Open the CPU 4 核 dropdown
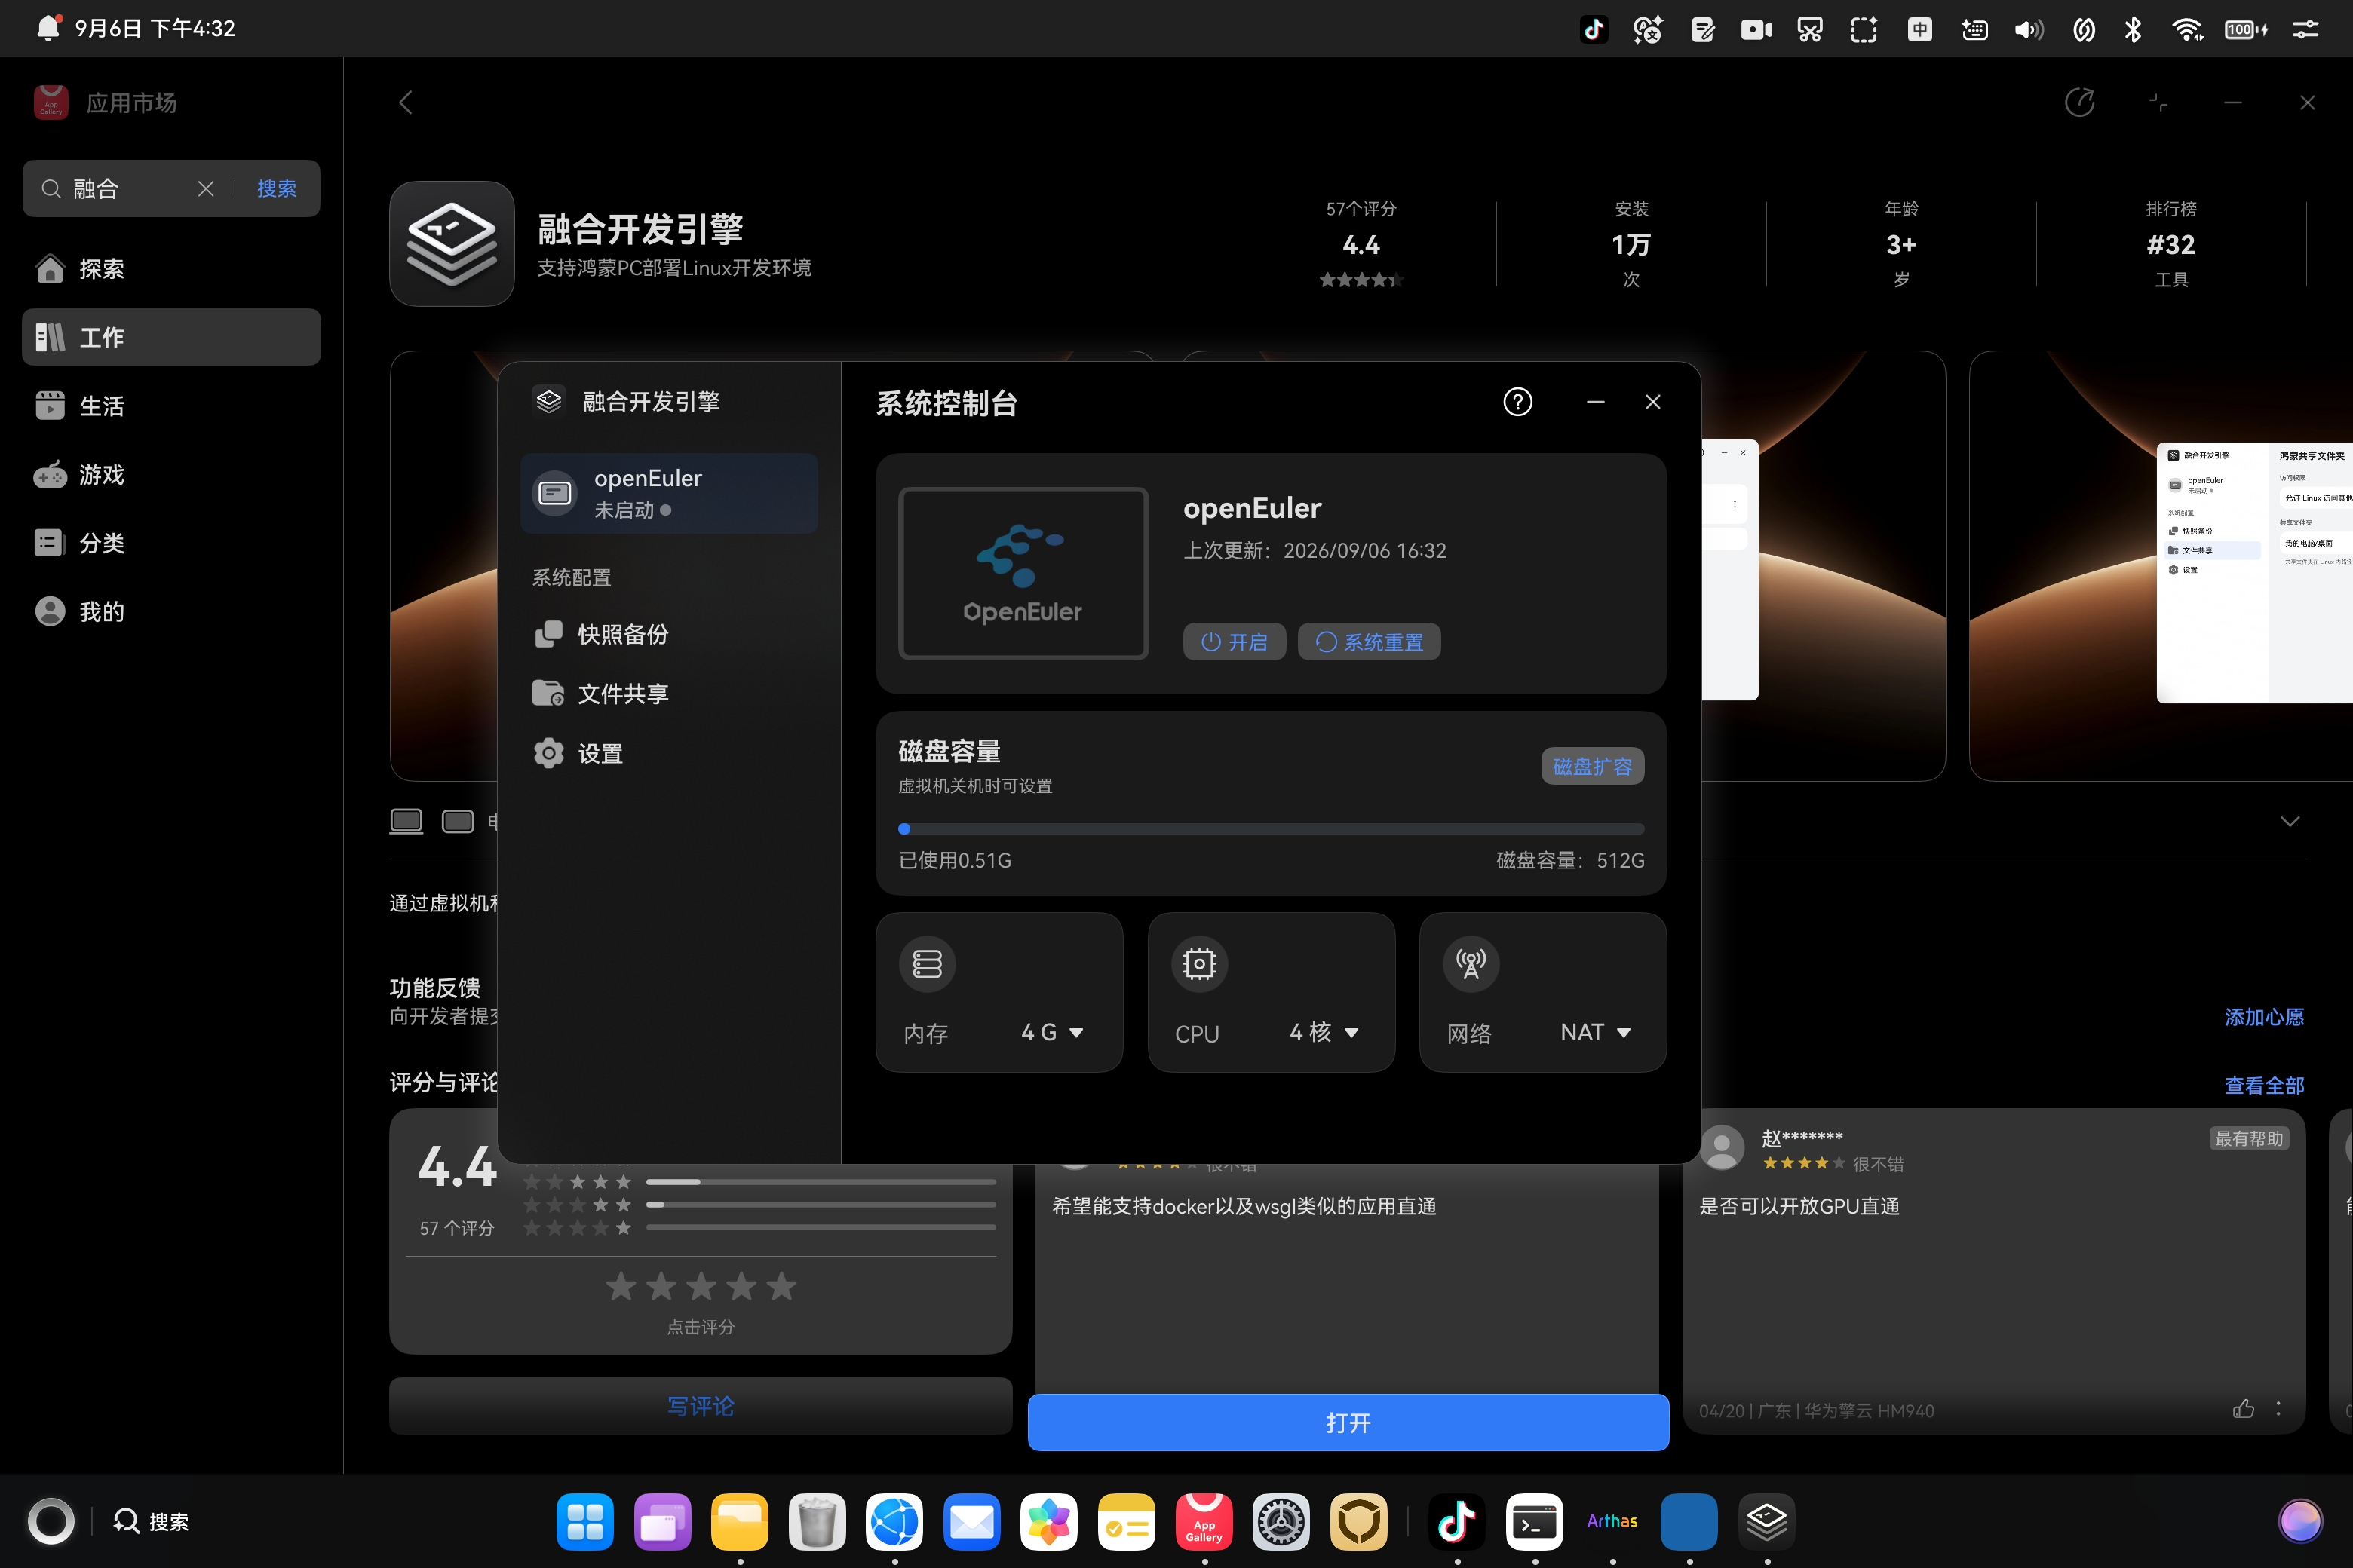The width and height of the screenshot is (2353, 1568). (x=1324, y=1032)
